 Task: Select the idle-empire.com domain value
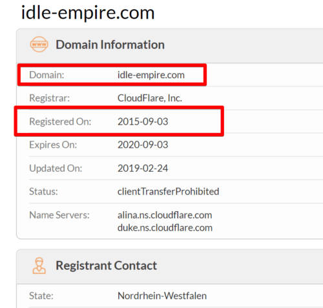151,75
